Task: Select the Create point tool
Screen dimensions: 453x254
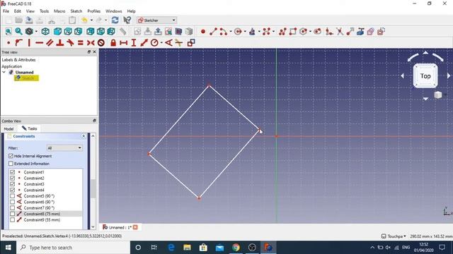Action: [x=203, y=31]
